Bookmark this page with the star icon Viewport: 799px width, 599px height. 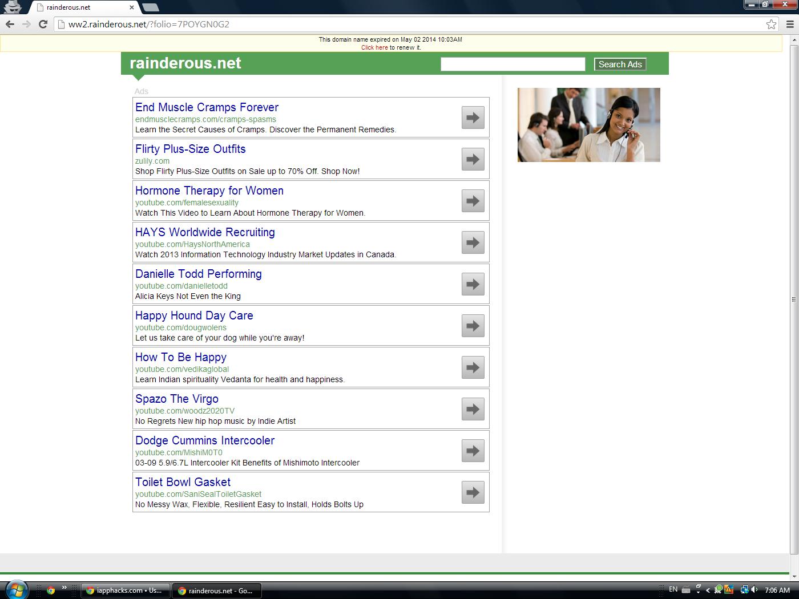click(771, 24)
